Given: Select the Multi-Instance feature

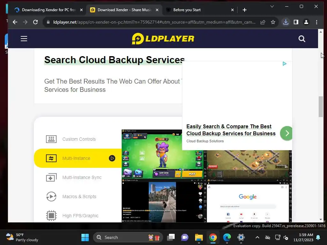Looking at the screenshot, I should pyautogui.click(x=78, y=158).
